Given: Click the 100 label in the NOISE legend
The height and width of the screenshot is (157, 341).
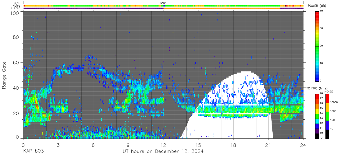Looking at the screenshot, I should coord(332,120).
